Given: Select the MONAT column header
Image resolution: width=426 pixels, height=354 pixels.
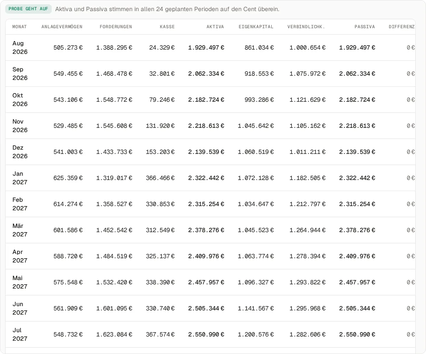Looking at the screenshot, I should [20, 27].
